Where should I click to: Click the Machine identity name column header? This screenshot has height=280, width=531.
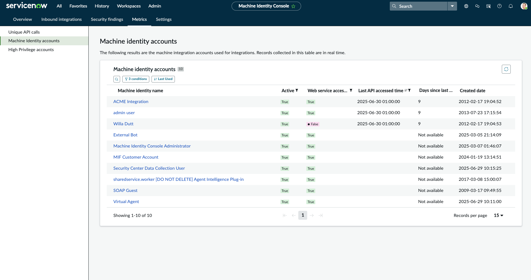point(140,91)
